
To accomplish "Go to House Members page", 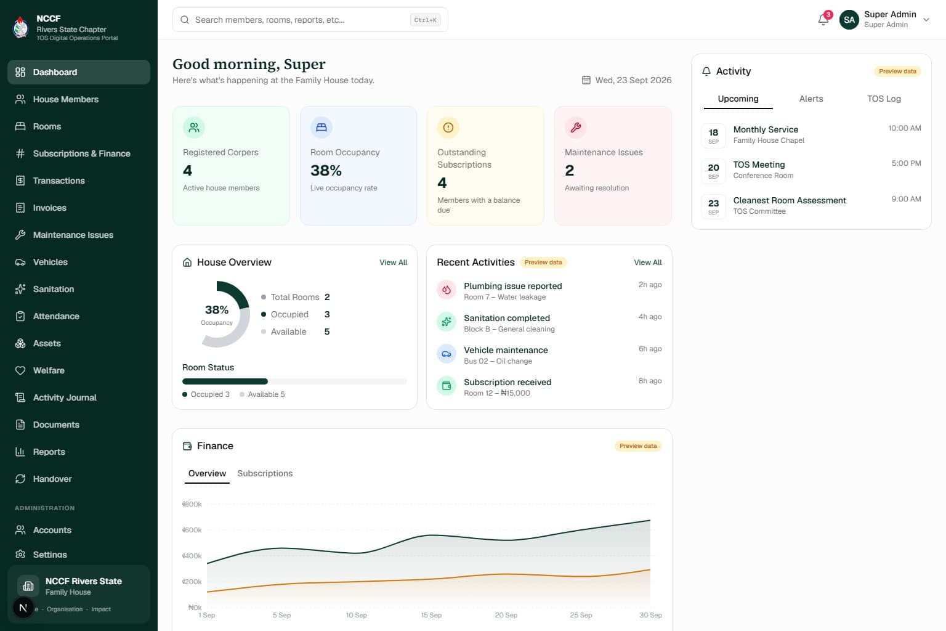I will tap(79, 99).
